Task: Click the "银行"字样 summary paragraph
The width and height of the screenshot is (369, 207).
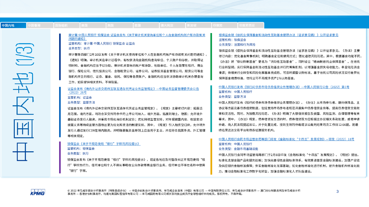Action: click(136, 165)
